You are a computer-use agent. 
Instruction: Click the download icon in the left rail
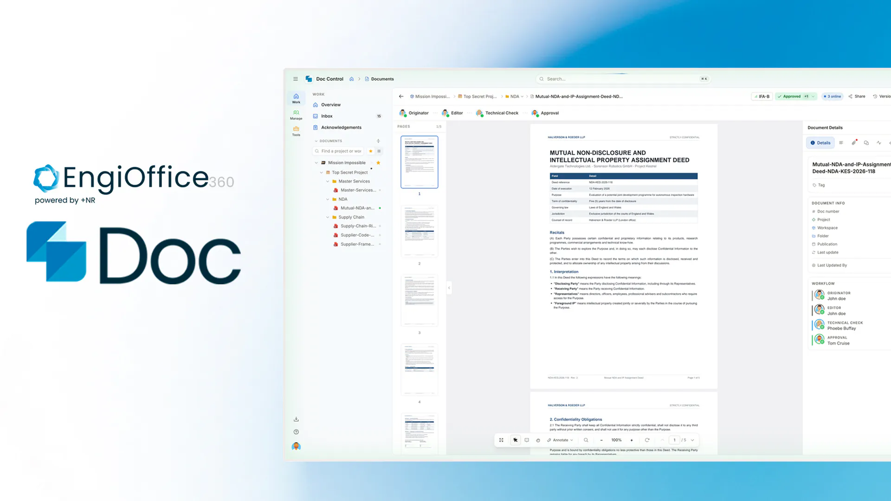pyautogui.click(x=296, y=419)
